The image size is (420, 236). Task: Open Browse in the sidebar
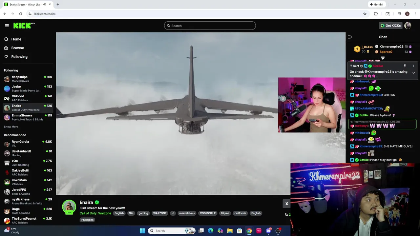coord(17,48)
